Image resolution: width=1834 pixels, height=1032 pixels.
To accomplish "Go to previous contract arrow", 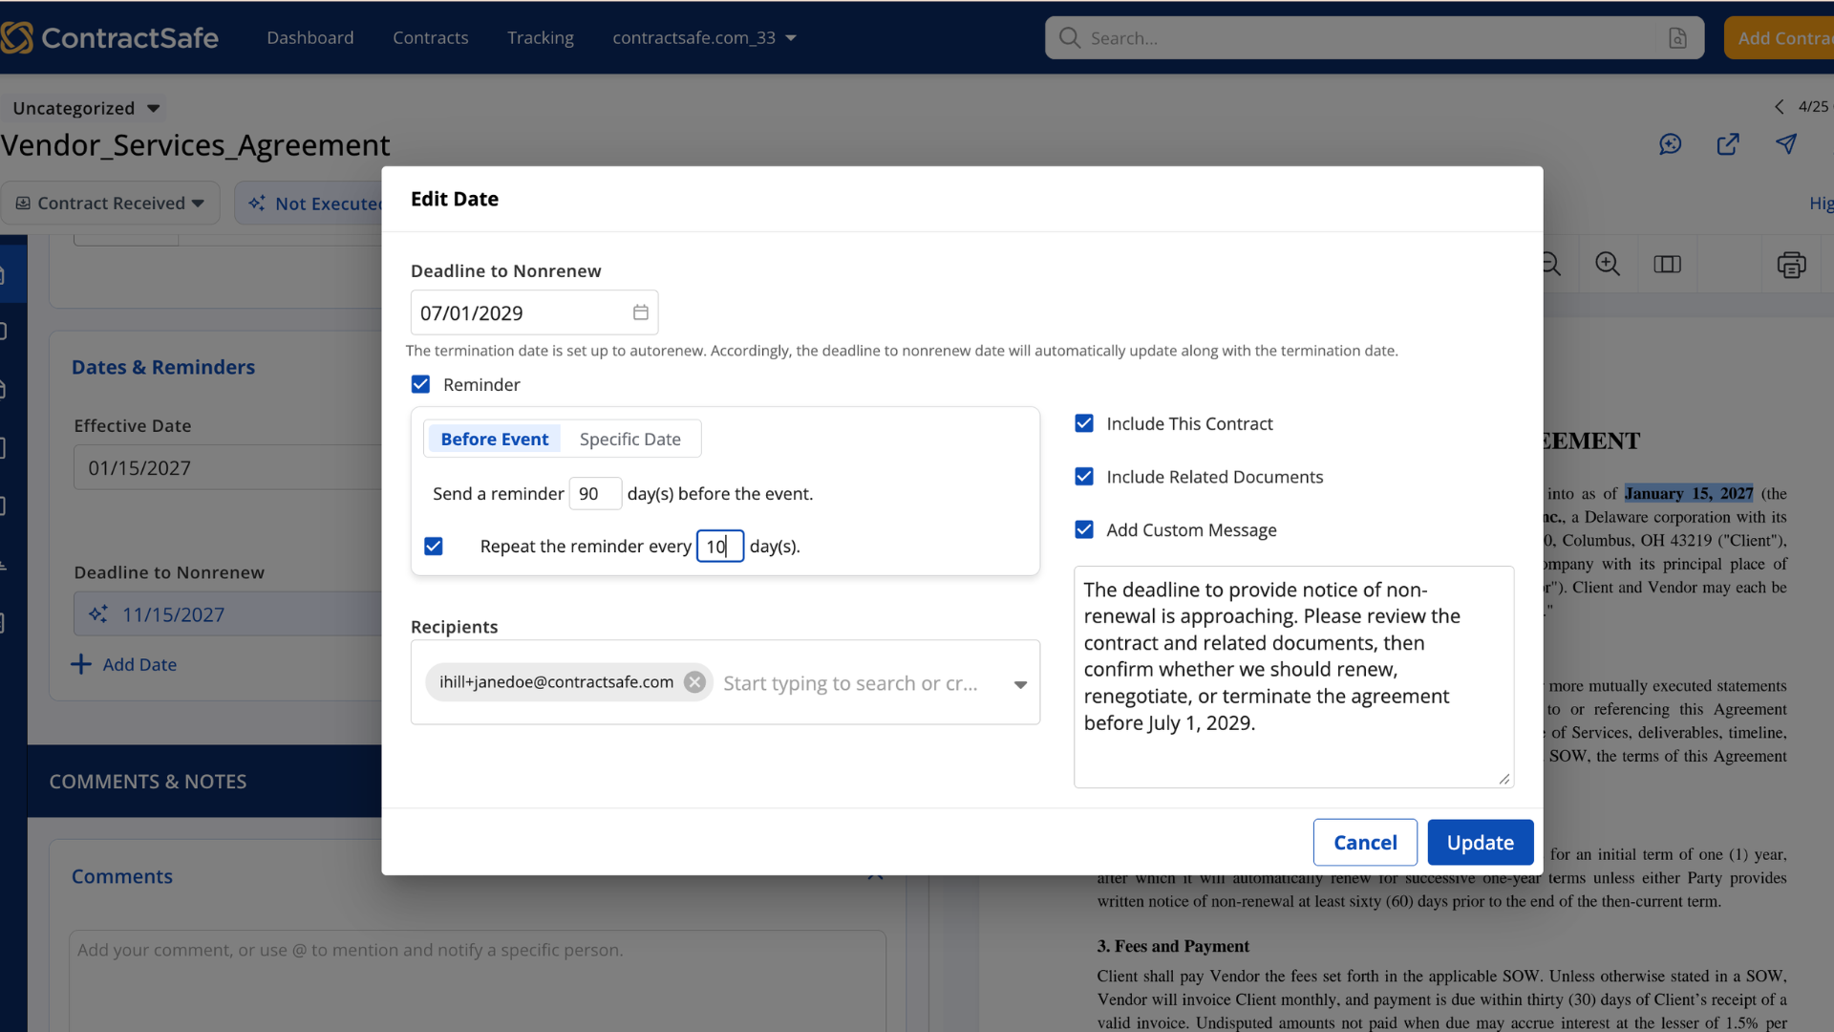I will pyautogui.click(x=1779, y=107).
